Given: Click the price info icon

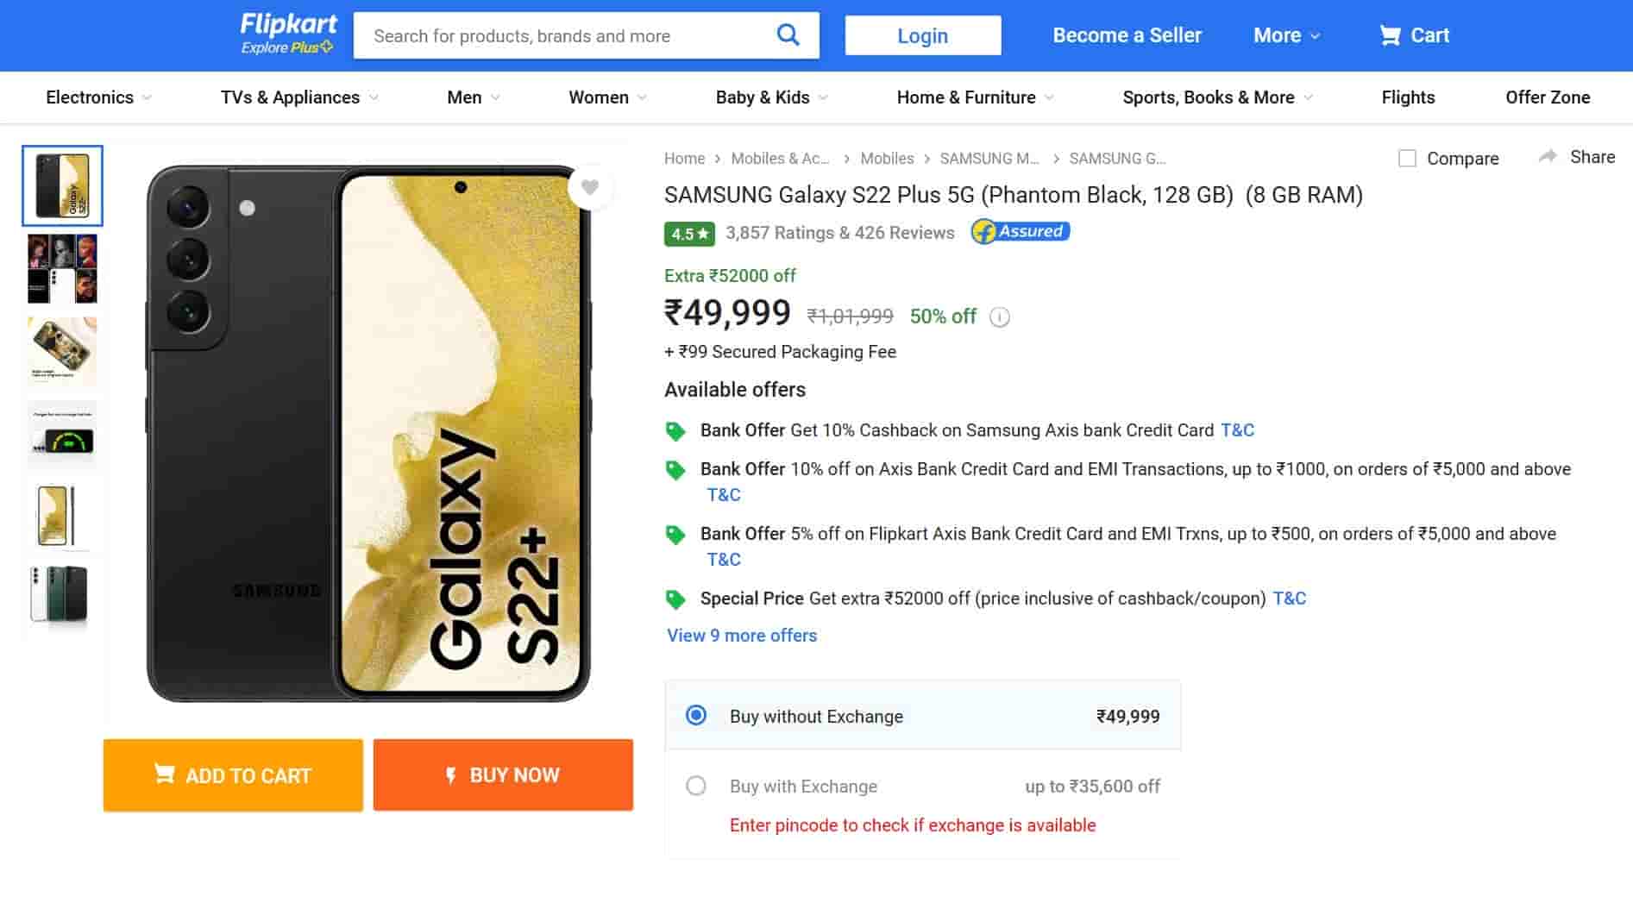Looking at the screenshot, I should 999,317.
